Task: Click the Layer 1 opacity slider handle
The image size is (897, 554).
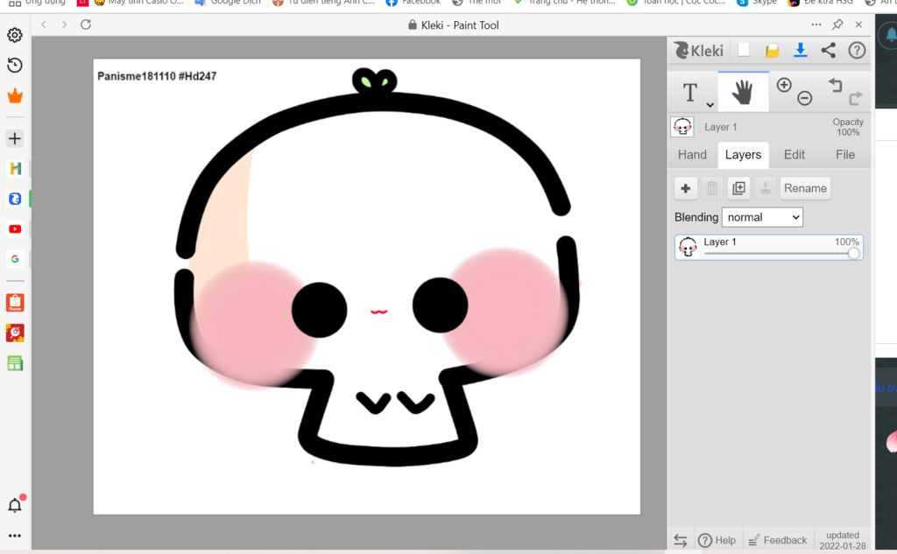Action: tap(853, 253)
